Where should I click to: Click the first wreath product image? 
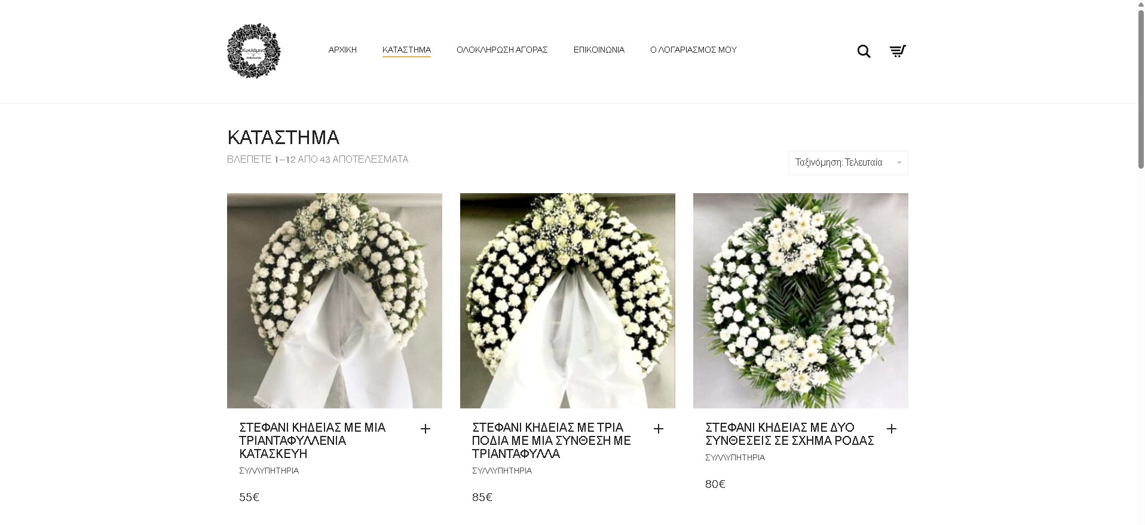click(335, 301)
